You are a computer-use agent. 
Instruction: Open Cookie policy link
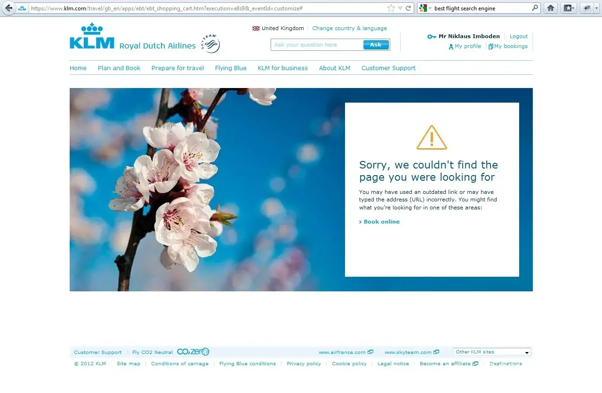pos(349,363)
